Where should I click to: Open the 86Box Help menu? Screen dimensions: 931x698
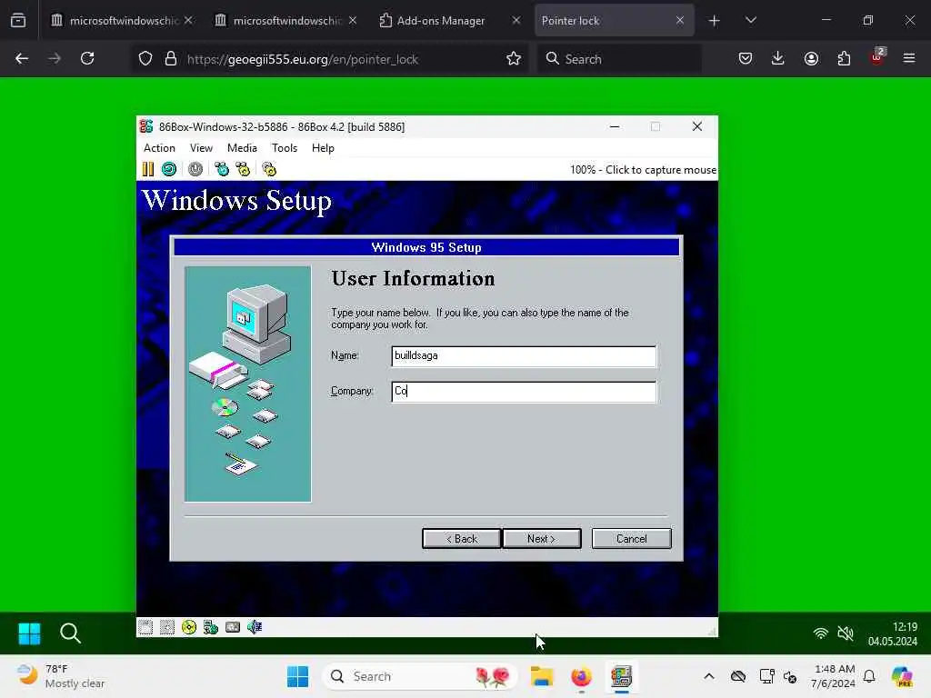point(323,148)
